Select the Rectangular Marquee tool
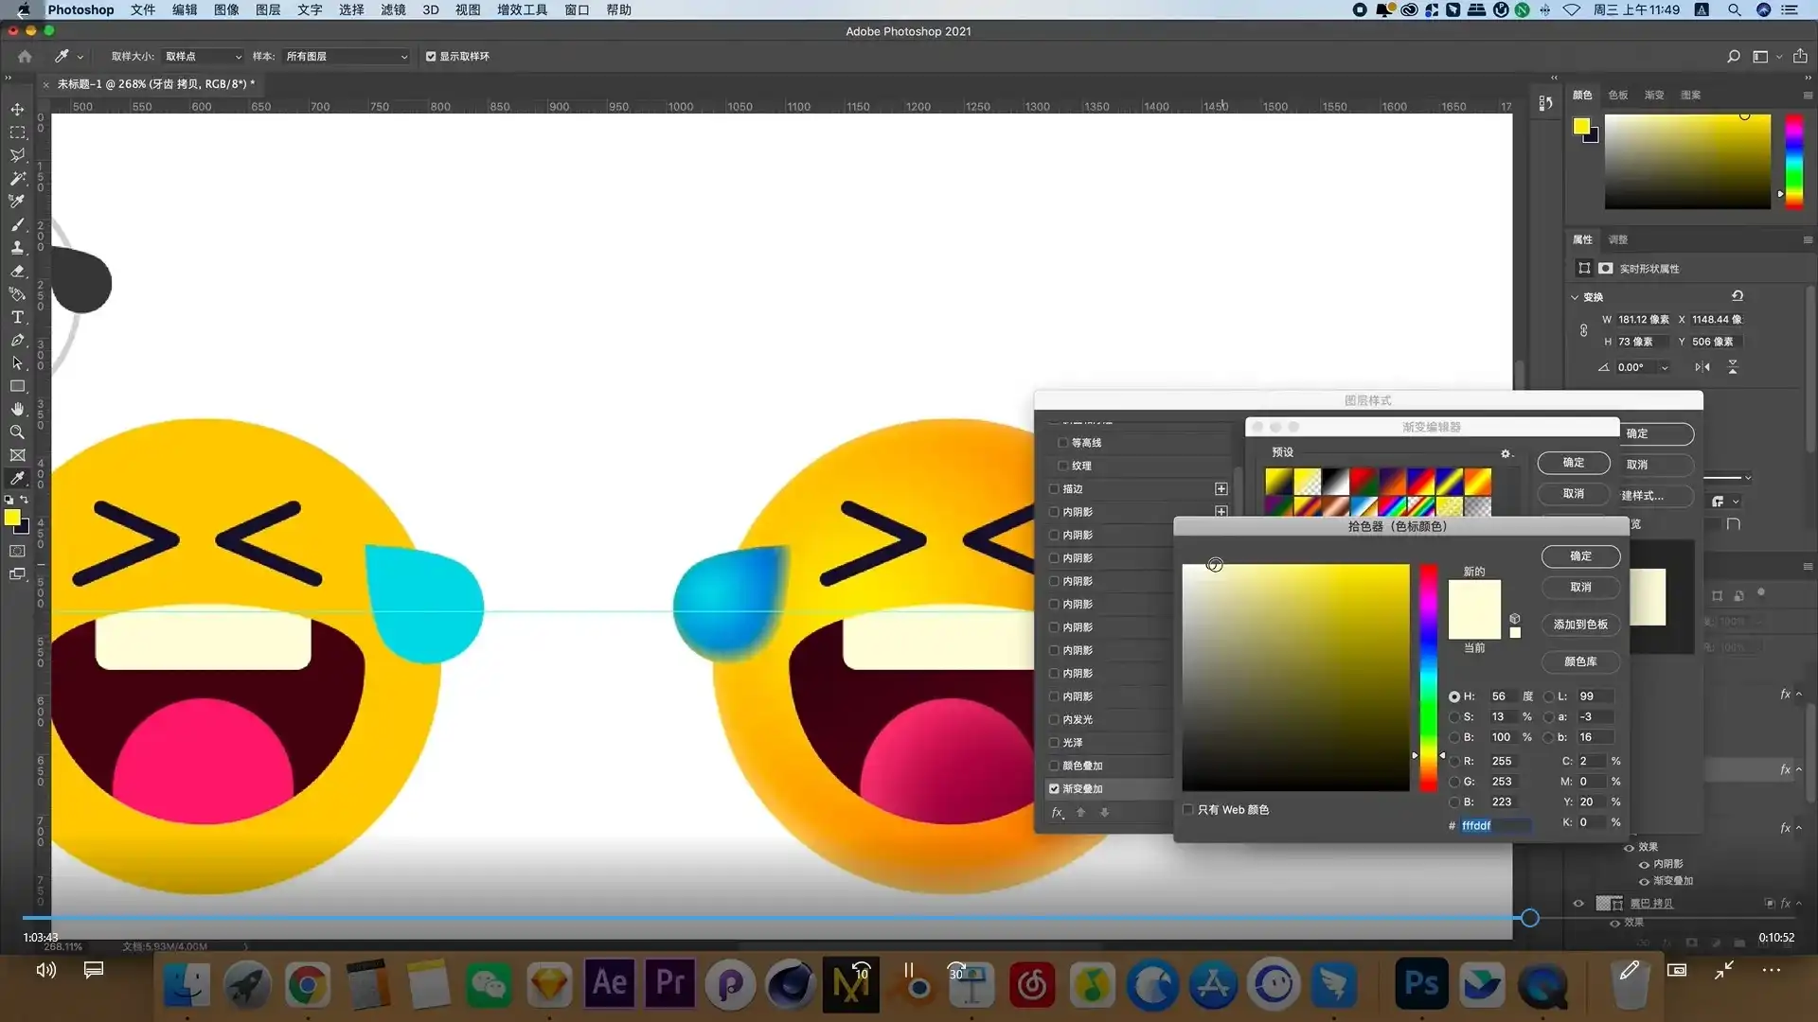 (x=17, y=132)
